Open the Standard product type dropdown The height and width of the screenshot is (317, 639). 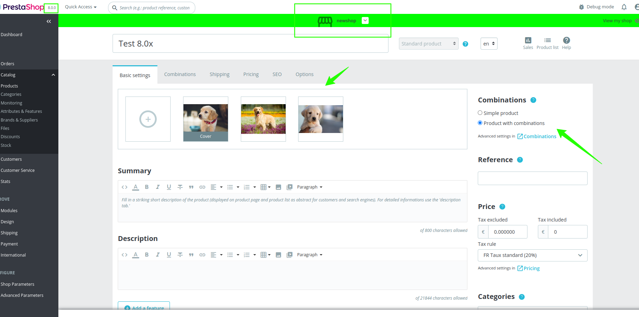pyautogui.click(x=428, y=43)
